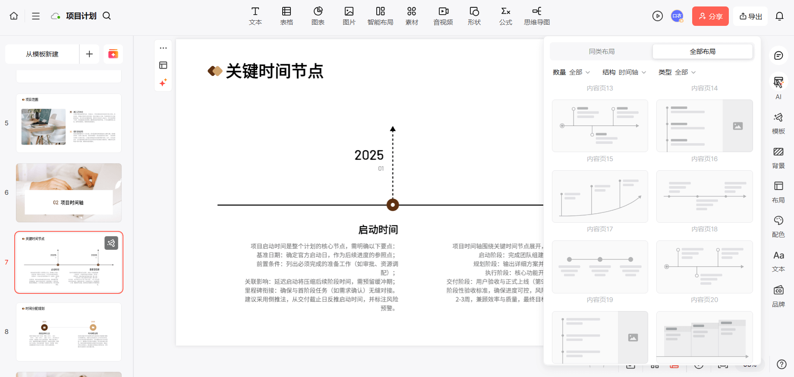794x377 pixels.
Task: Start the slideshow playback
Action: click(658, 16)
